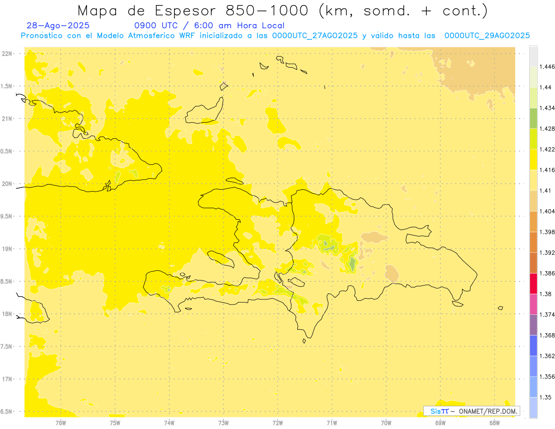Click the legend value 1.428
The height and width of the screenshot is (429, 555).
(546, 129)
